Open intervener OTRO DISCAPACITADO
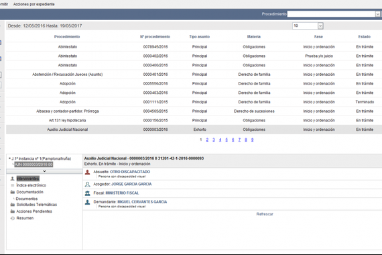Viewport: 382px width, 255px height. [130, 172]
